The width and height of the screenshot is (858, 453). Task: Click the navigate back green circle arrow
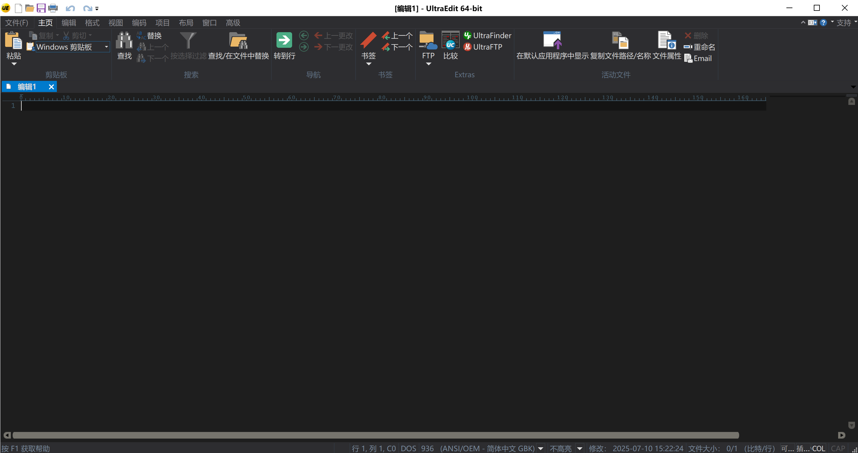(304, 35)
